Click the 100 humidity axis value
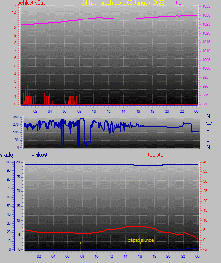 click(x=8, y=162)
